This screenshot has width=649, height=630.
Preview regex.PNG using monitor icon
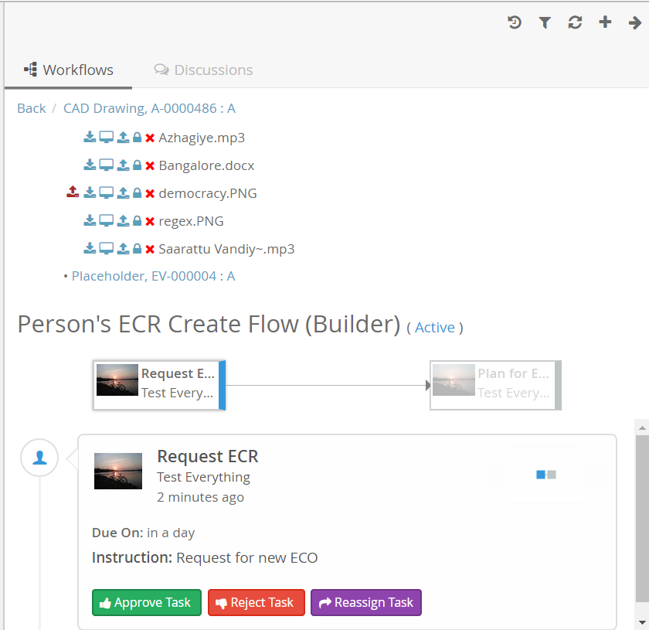(x=107, y=221)
